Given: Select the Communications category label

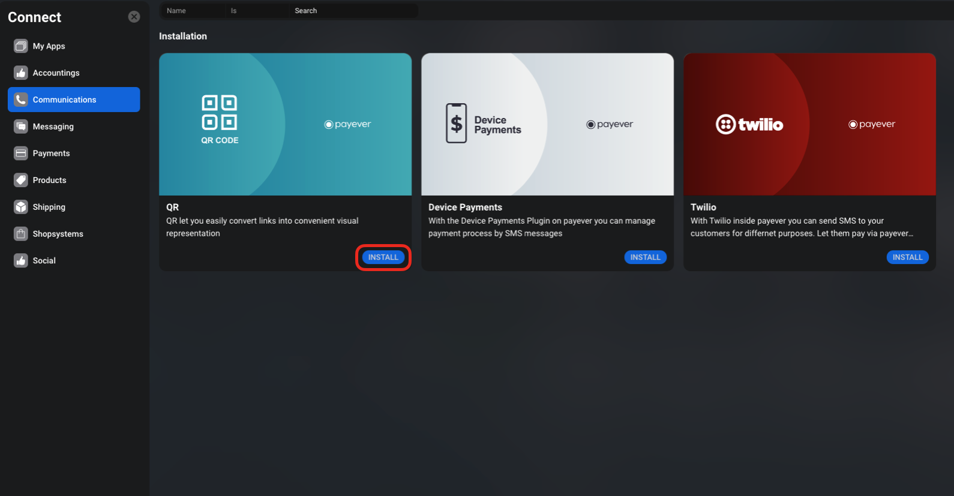Looking at the screenshot, I should pyautogui.click(x=64, y=100).
